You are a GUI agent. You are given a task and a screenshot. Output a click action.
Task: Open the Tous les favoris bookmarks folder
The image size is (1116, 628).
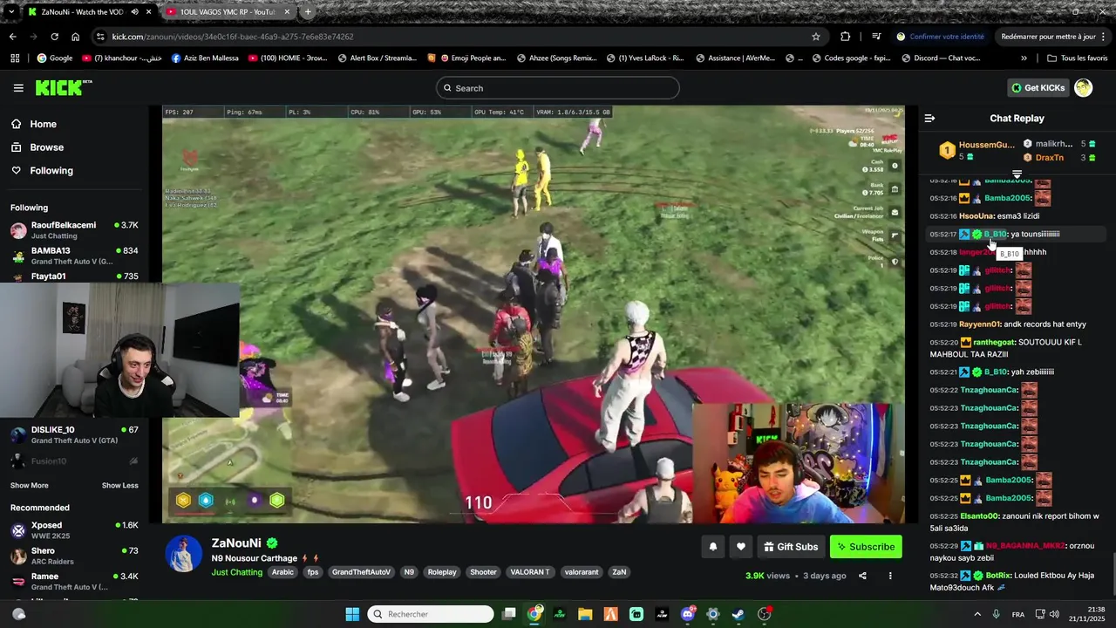tap(1078, 58)
